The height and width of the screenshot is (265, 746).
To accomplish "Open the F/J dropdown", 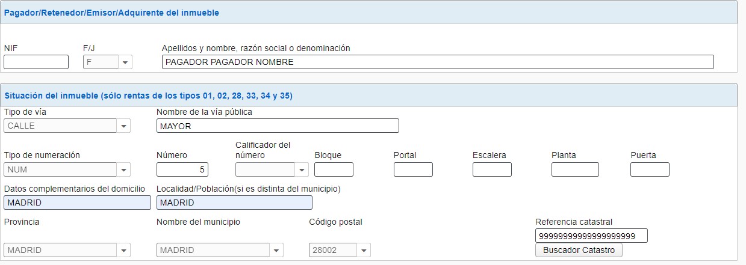I will (107, 62).
